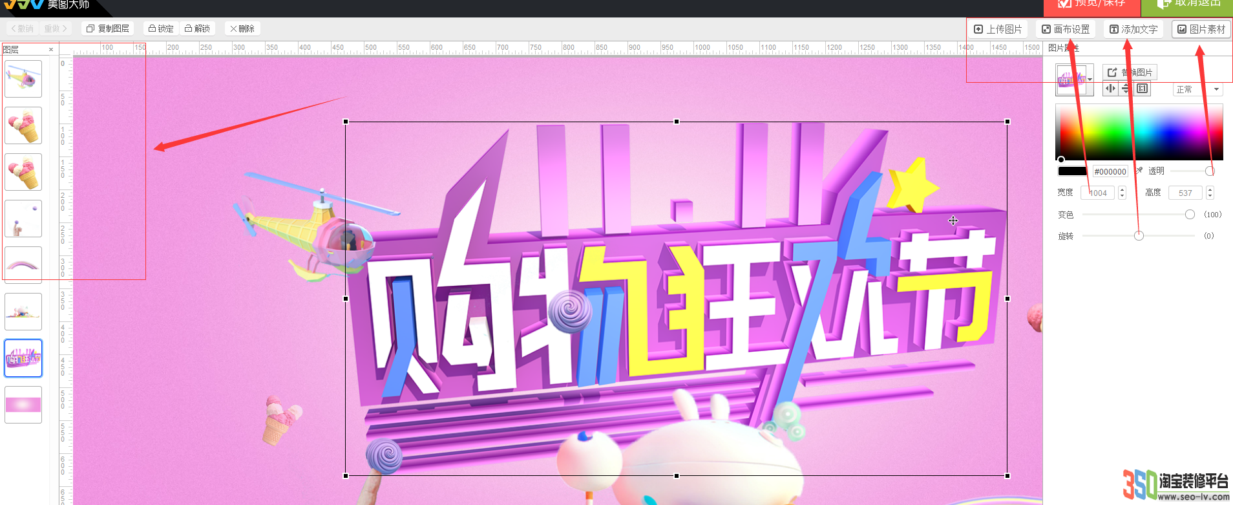Screen dimensions: 1233x505
Task: Open the image preview dropdown in properties
Action: (1090, 80)
